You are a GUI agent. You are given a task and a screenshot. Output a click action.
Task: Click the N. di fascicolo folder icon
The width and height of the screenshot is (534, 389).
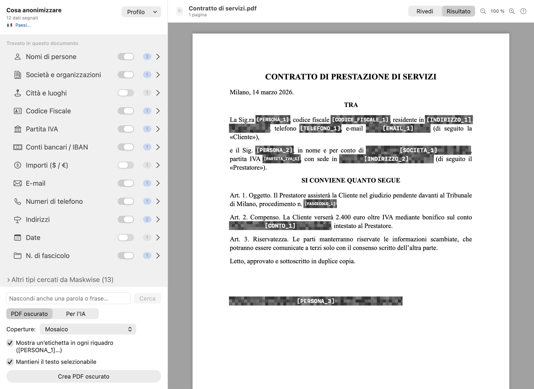(18, 256)
